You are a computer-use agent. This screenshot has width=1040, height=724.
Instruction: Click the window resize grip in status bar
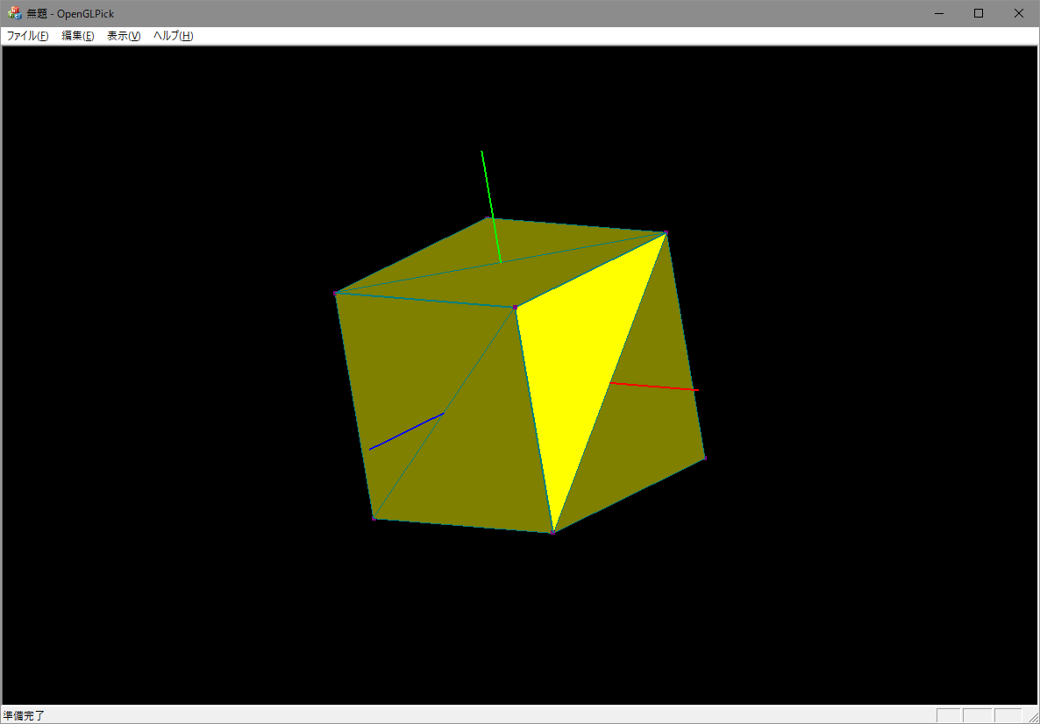[1032, 716]
